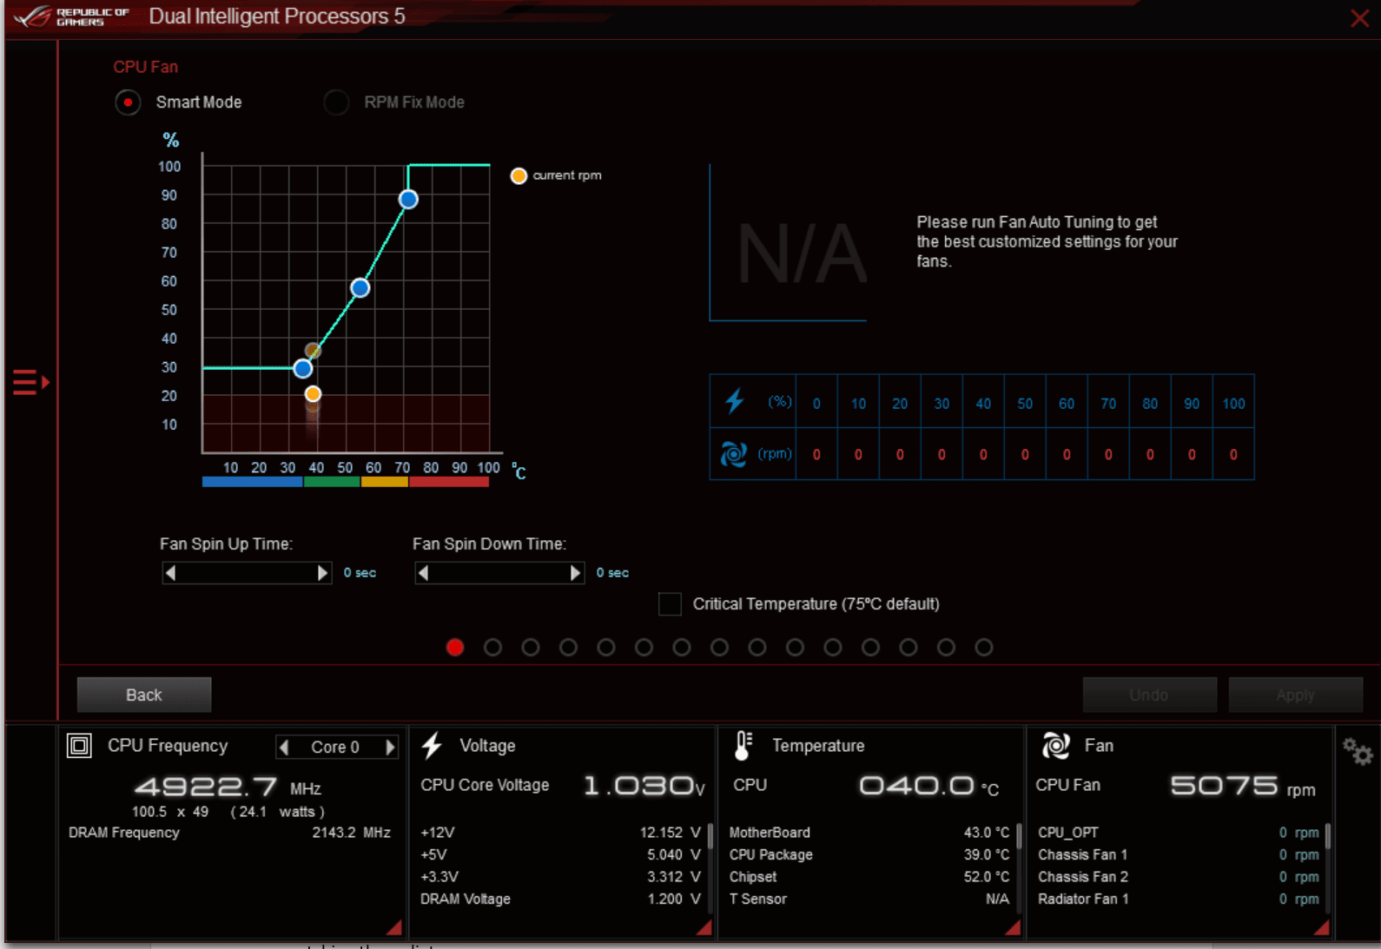Click the DRAM Voltage row
Screen dimensions: 1381x949
tap(560, 899)
